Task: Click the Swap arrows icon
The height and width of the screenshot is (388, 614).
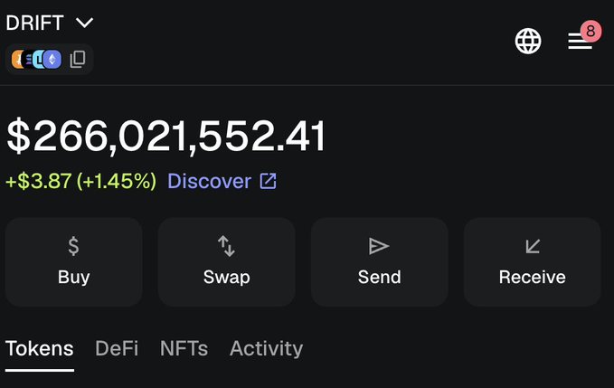Action: tap(226, 245)
